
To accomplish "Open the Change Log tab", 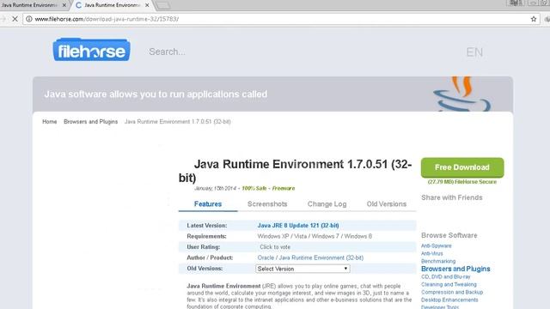I will (x=327, y=204).
